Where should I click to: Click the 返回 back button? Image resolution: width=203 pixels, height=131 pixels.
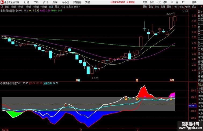coord(194,7)
